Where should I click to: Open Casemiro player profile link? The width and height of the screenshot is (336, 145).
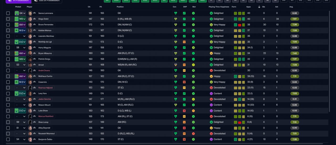[x=43, y=82]
